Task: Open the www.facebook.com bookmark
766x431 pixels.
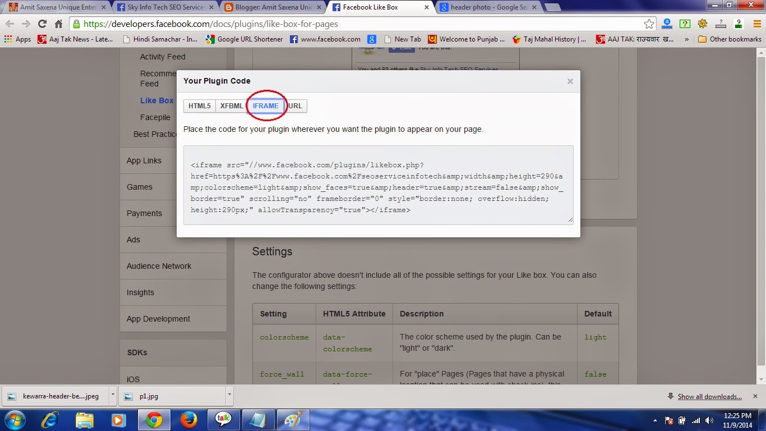Action: [325, 39]
